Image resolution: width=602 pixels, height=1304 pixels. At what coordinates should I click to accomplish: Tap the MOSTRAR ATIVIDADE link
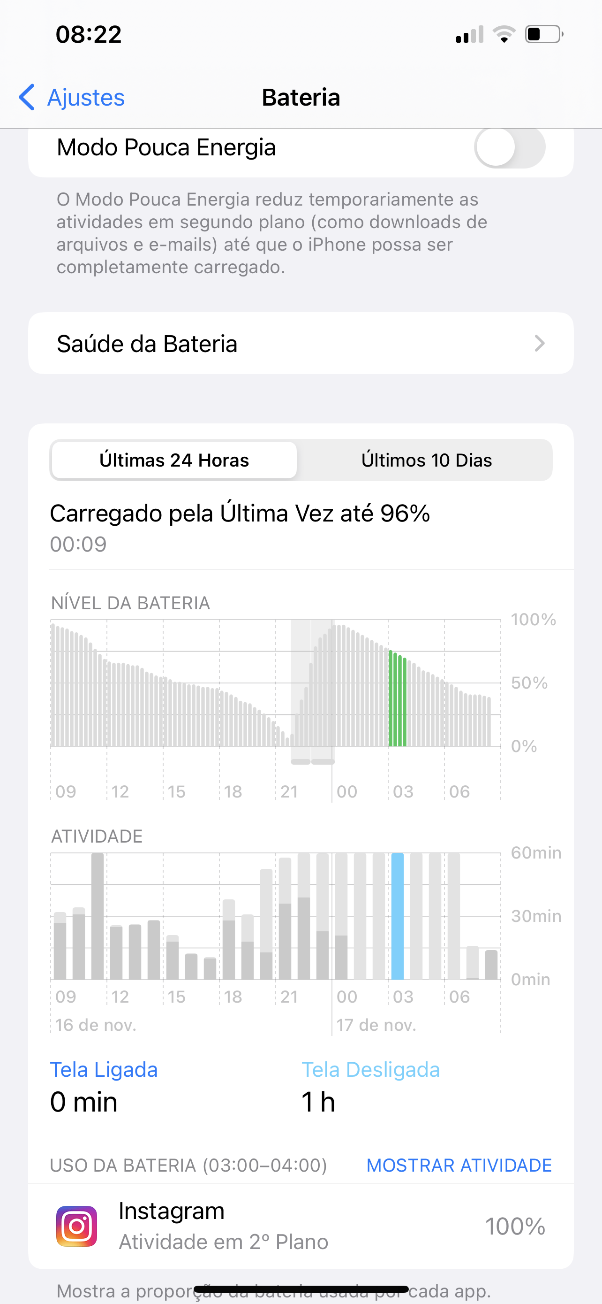459,1165
